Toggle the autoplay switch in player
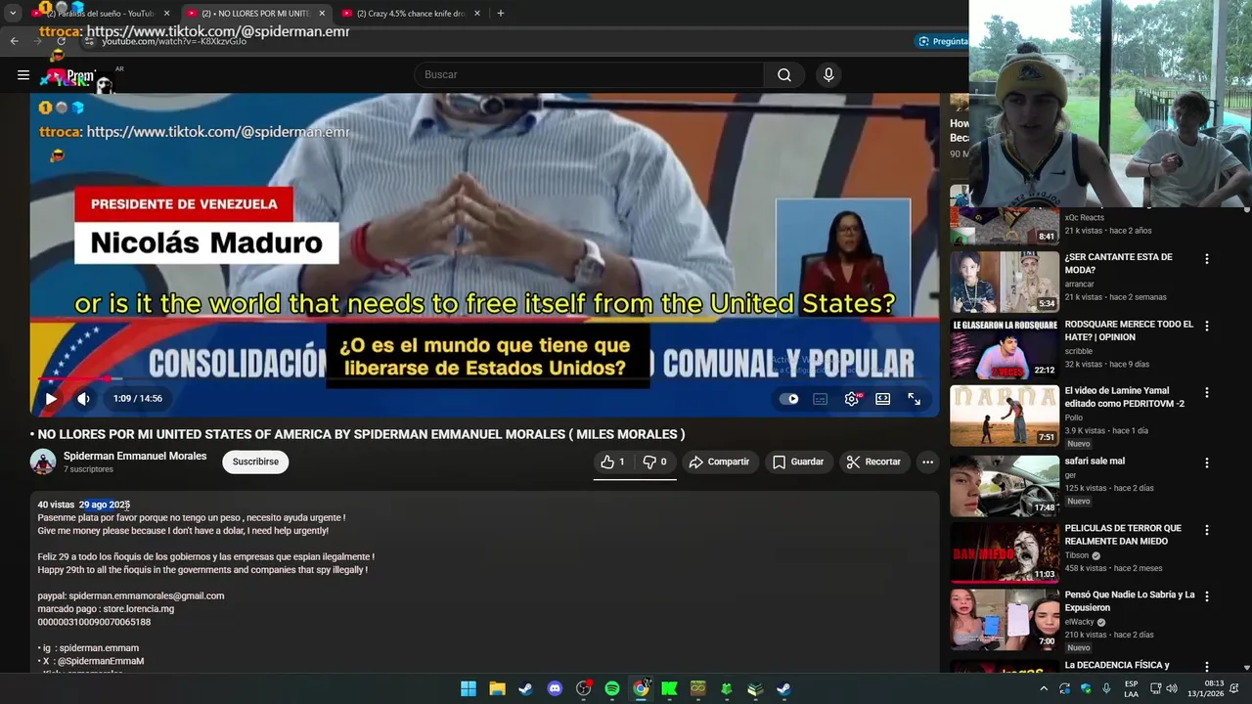This screenshot has height=704, width=1252. point(788,399)
